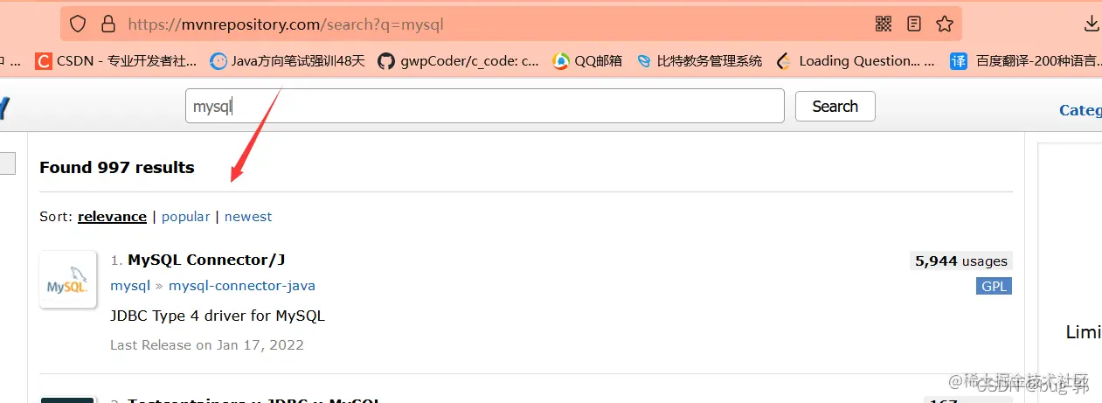Open the mysql-connector-java artifact link
The image size is (1102, 403).
(242, 286)
